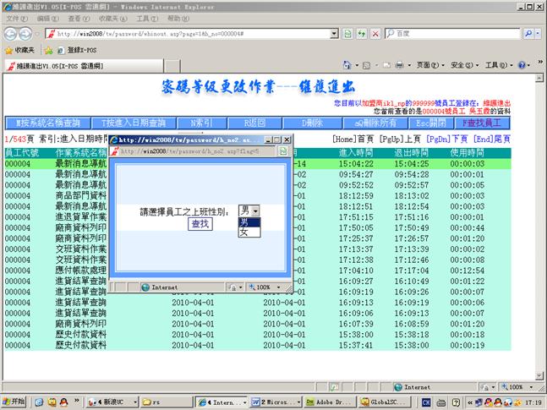The image size is (547, 410).
Task: Click the stop loading X icon
Action: [x=375, y=33]
